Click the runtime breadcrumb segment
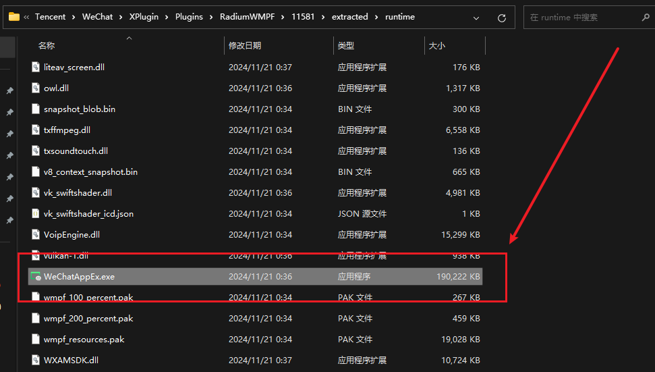Screen dimensions: 655x372 click(400, 17)
